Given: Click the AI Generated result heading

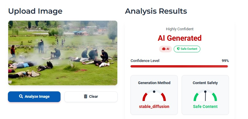Looking at the screenshot, I should pos(180,38).
